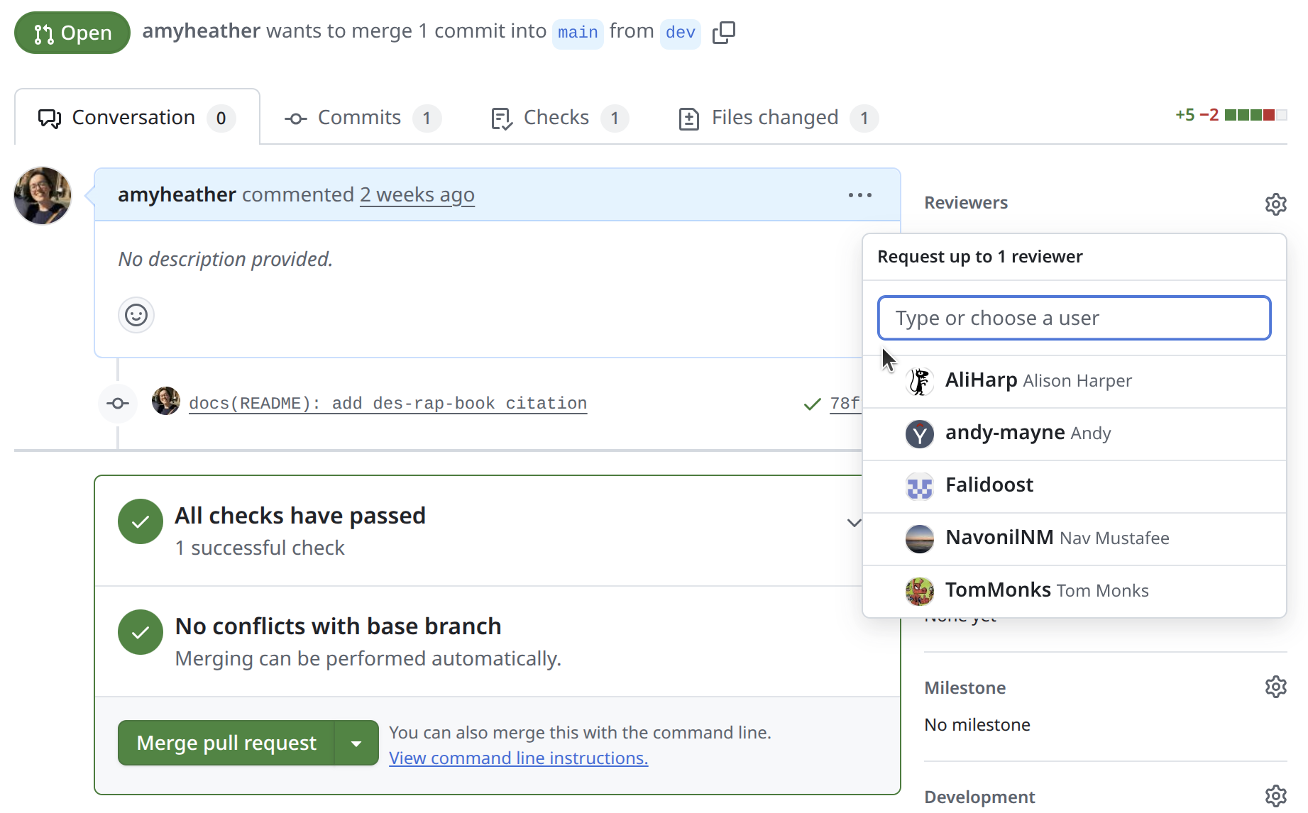Focus the Type or choose a user field
The width and height of the screenshot is (1308, 813).
(1074, 318)
